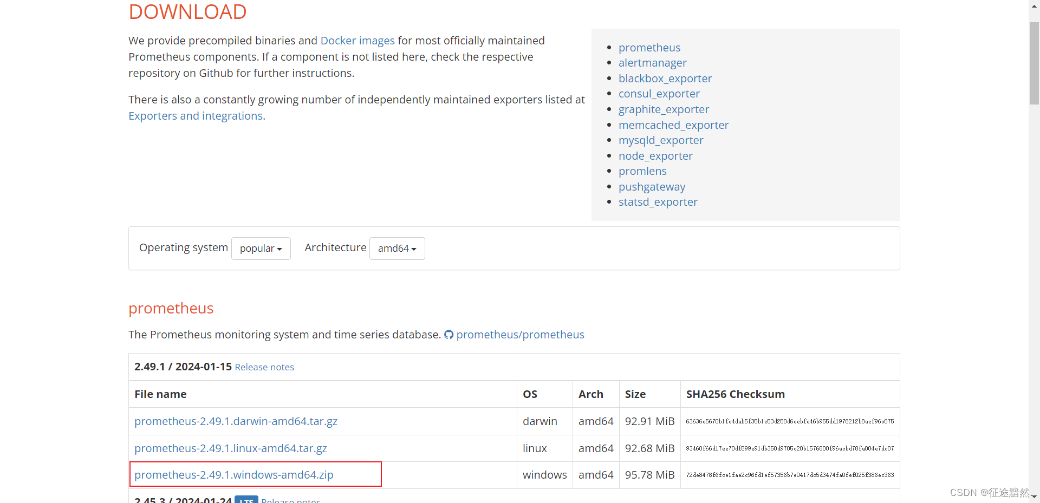Screen dimensions: 1040x503
Task: Open the Docker images link
Action: coord(357,41)
